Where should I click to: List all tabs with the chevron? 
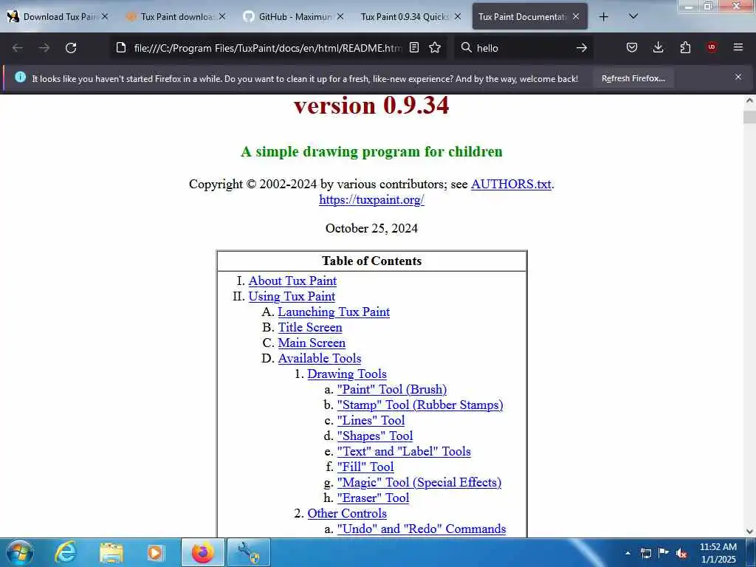point(633,16)
